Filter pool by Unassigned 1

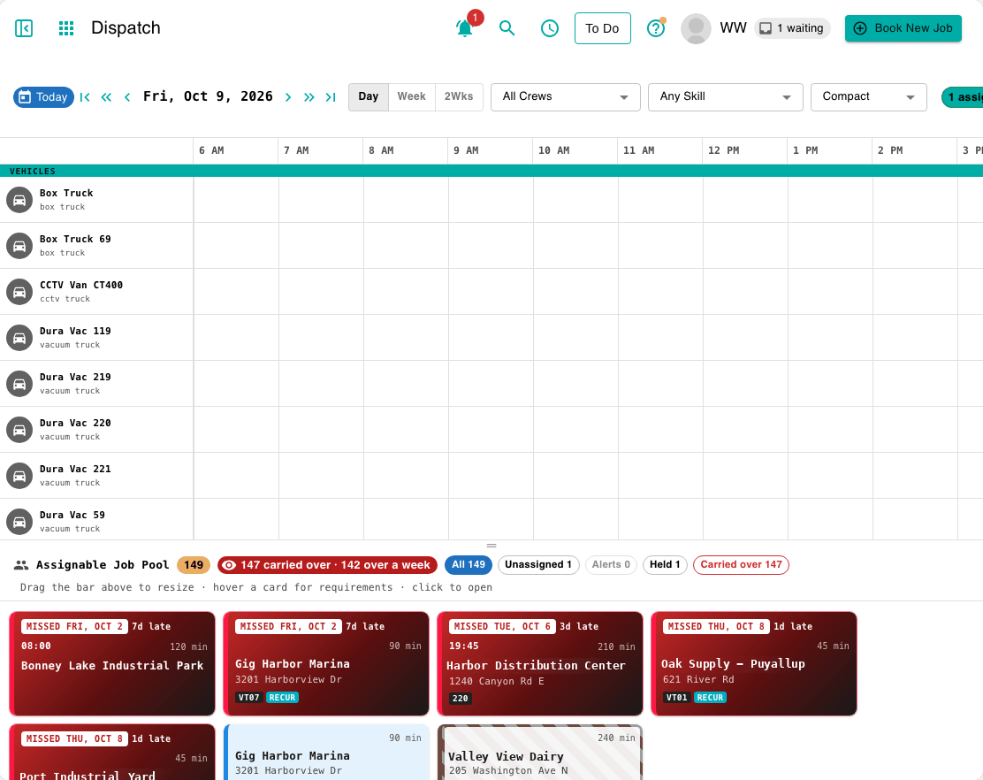click(538, 565)
